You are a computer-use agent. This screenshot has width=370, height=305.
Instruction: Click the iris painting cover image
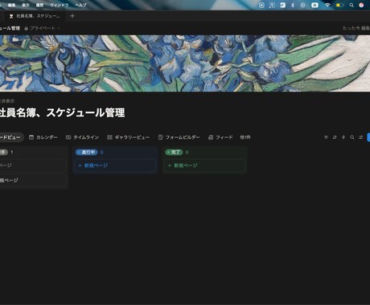(x=185, y=63)
